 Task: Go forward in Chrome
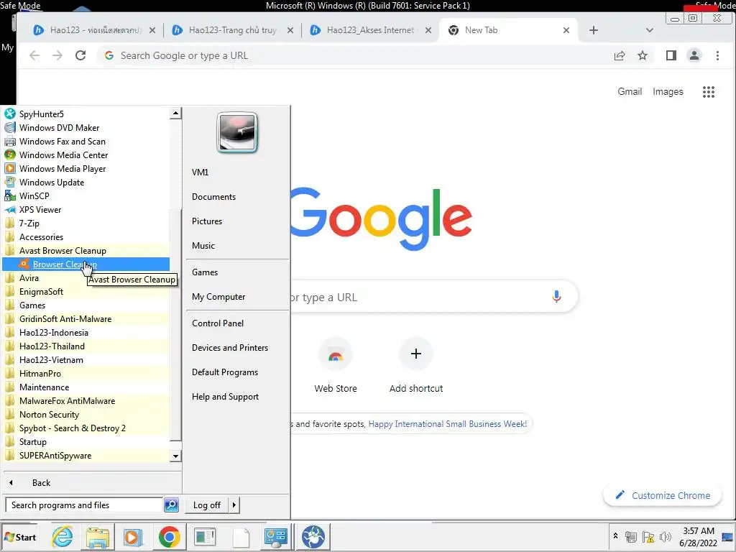pos(57,55)
